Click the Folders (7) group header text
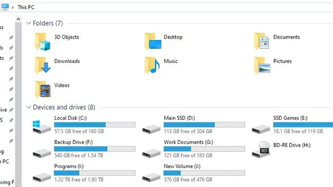Screen dimensions: 333x187 [x=48, y=23]
